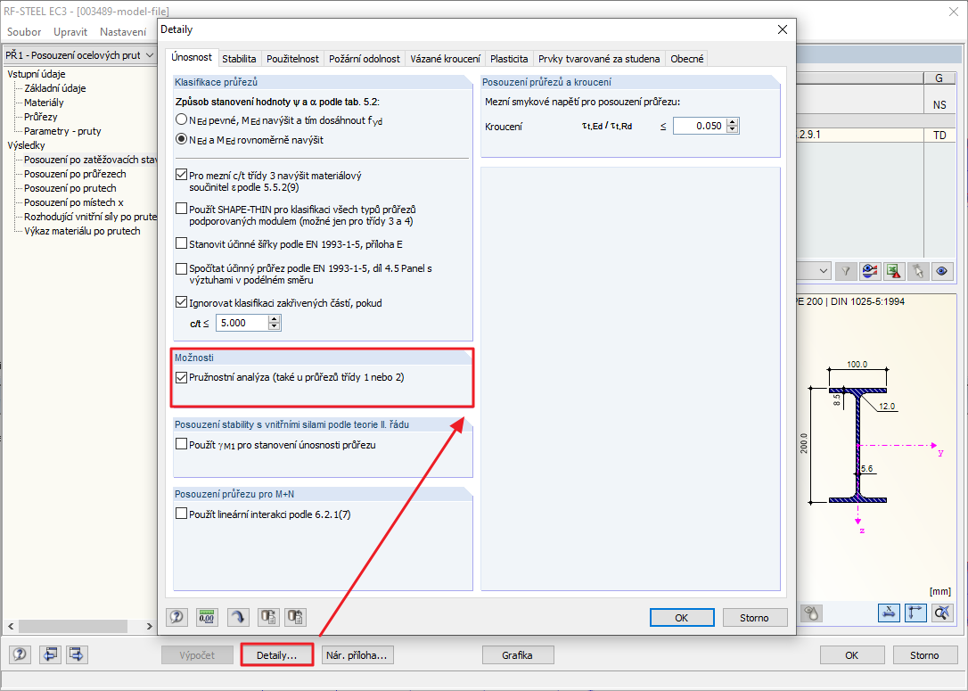This screenshot has width=968, height=691.
Task: Click the eye view mode icon
Action: point(942,271)
